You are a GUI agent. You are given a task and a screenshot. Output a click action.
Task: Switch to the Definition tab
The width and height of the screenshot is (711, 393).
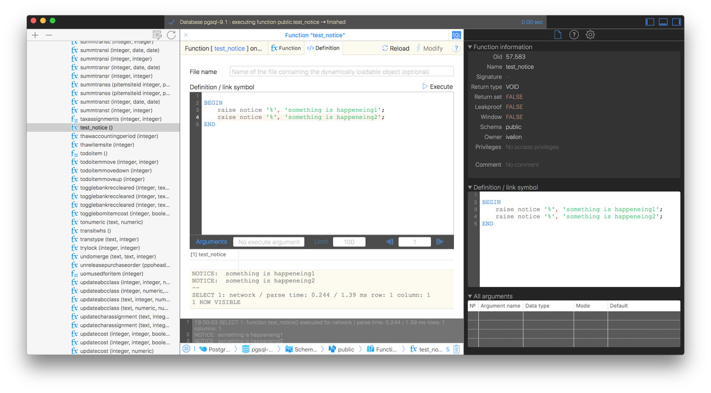(x=324, y=48)
